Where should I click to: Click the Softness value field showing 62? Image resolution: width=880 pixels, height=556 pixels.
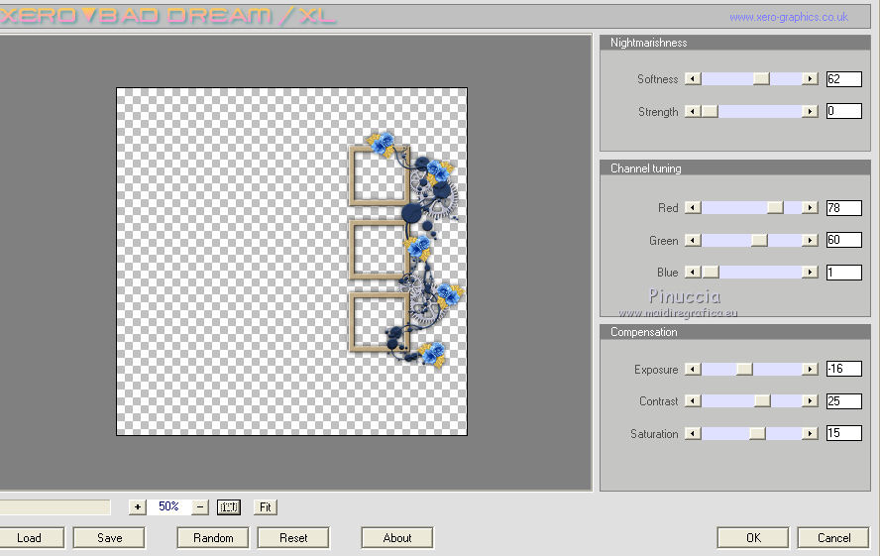coord(844,79)
